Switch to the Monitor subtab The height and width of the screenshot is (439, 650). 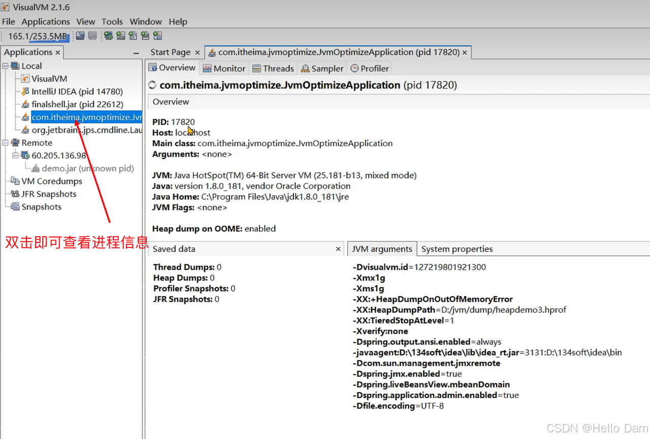(x=224, y=68)
